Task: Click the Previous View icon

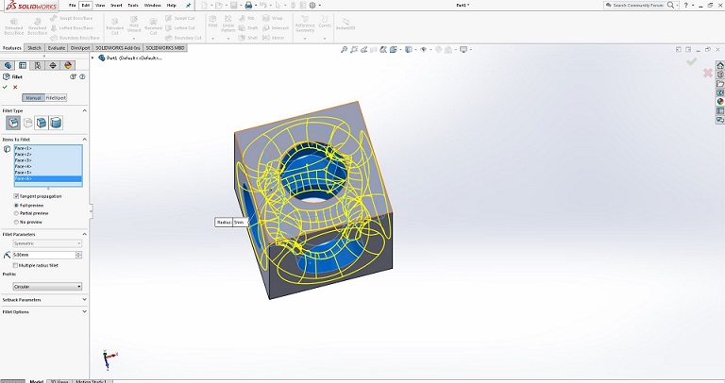Action: pos(363,49)
